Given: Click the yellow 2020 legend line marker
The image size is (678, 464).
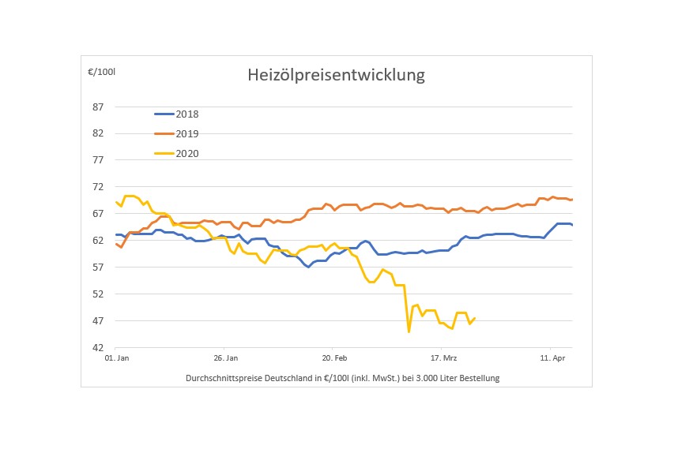Looking at the screenshot, I should [x=164, y=153].
